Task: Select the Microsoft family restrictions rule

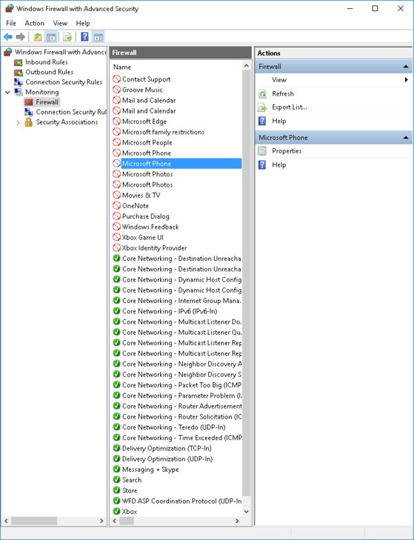Action: tap(163, 132)
